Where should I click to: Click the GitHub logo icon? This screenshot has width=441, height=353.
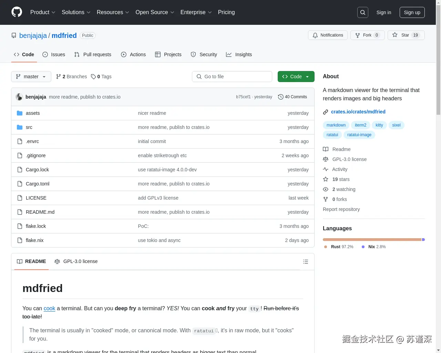tap(17, 12)
